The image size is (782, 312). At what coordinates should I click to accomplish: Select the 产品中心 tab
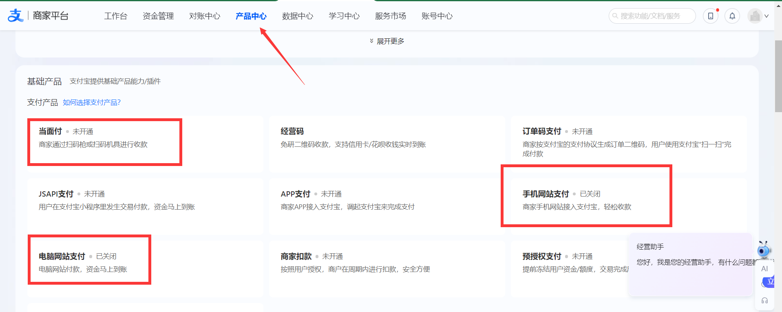pyautogui.click(x=251, y=16)
